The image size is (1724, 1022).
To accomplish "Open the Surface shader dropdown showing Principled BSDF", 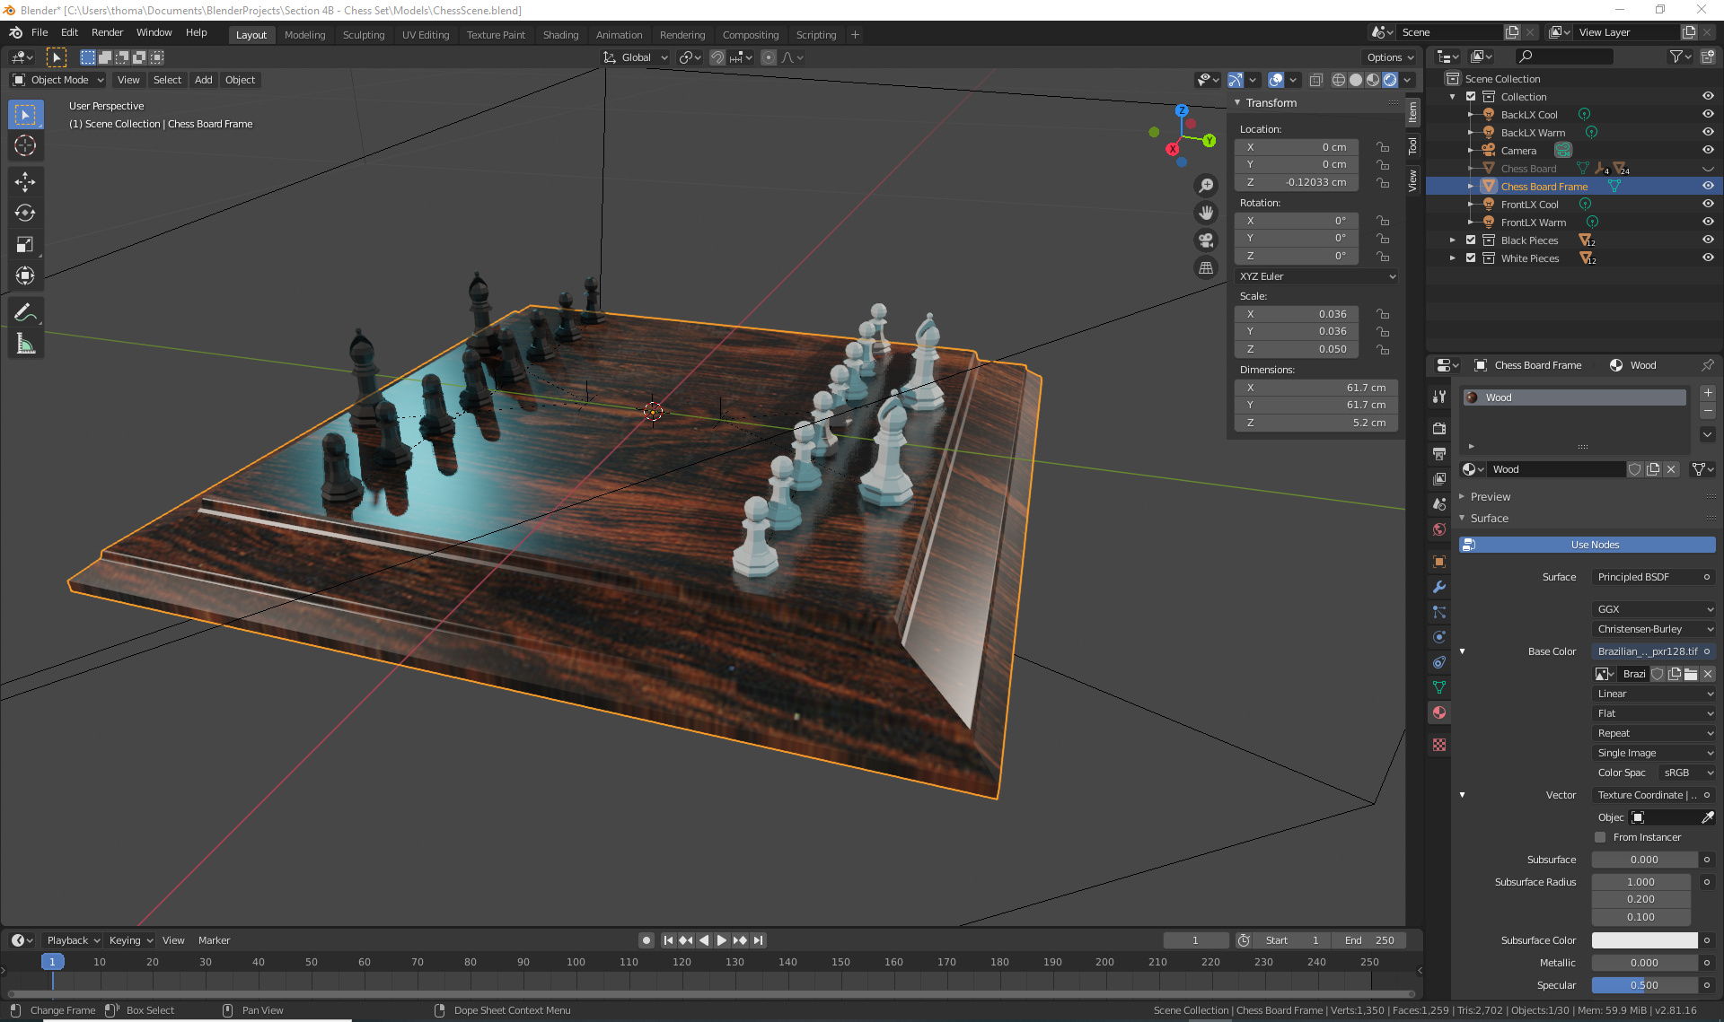I will click(1652, 577).
